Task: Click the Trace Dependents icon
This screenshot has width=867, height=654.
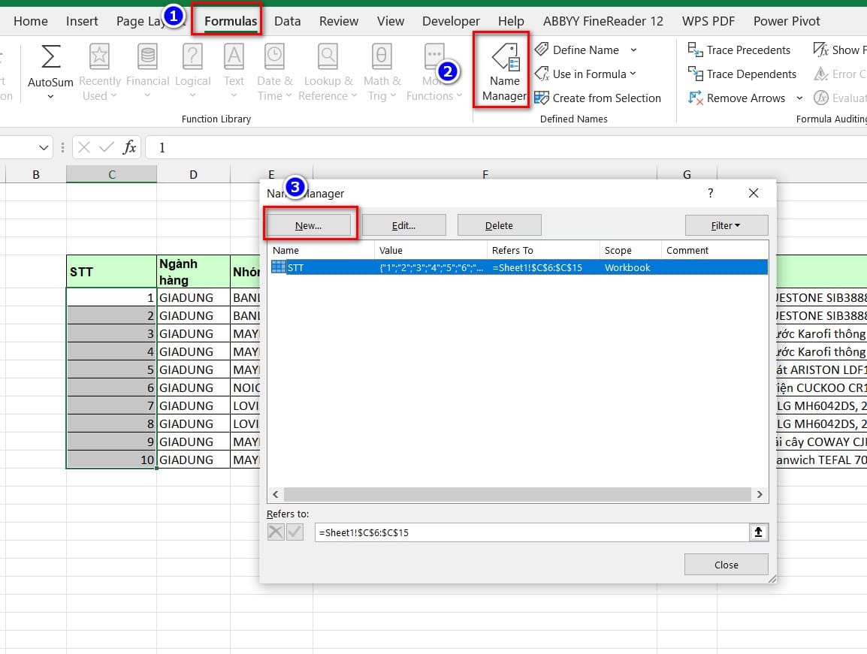Action: (x=742, y=74)
